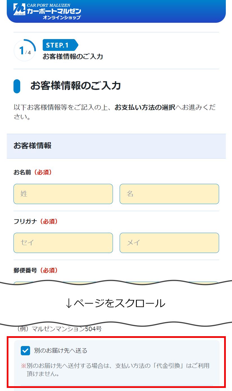Click the 代金引換 delivery restriction notice
Viewport: 232px width, 391px height.
click(115, 370)
